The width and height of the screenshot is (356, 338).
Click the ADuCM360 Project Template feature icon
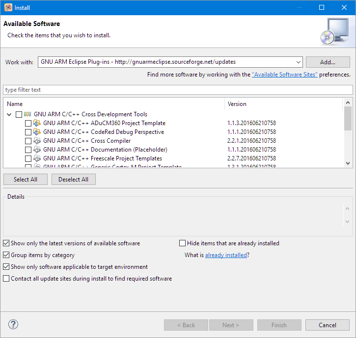tap(37, 123)
